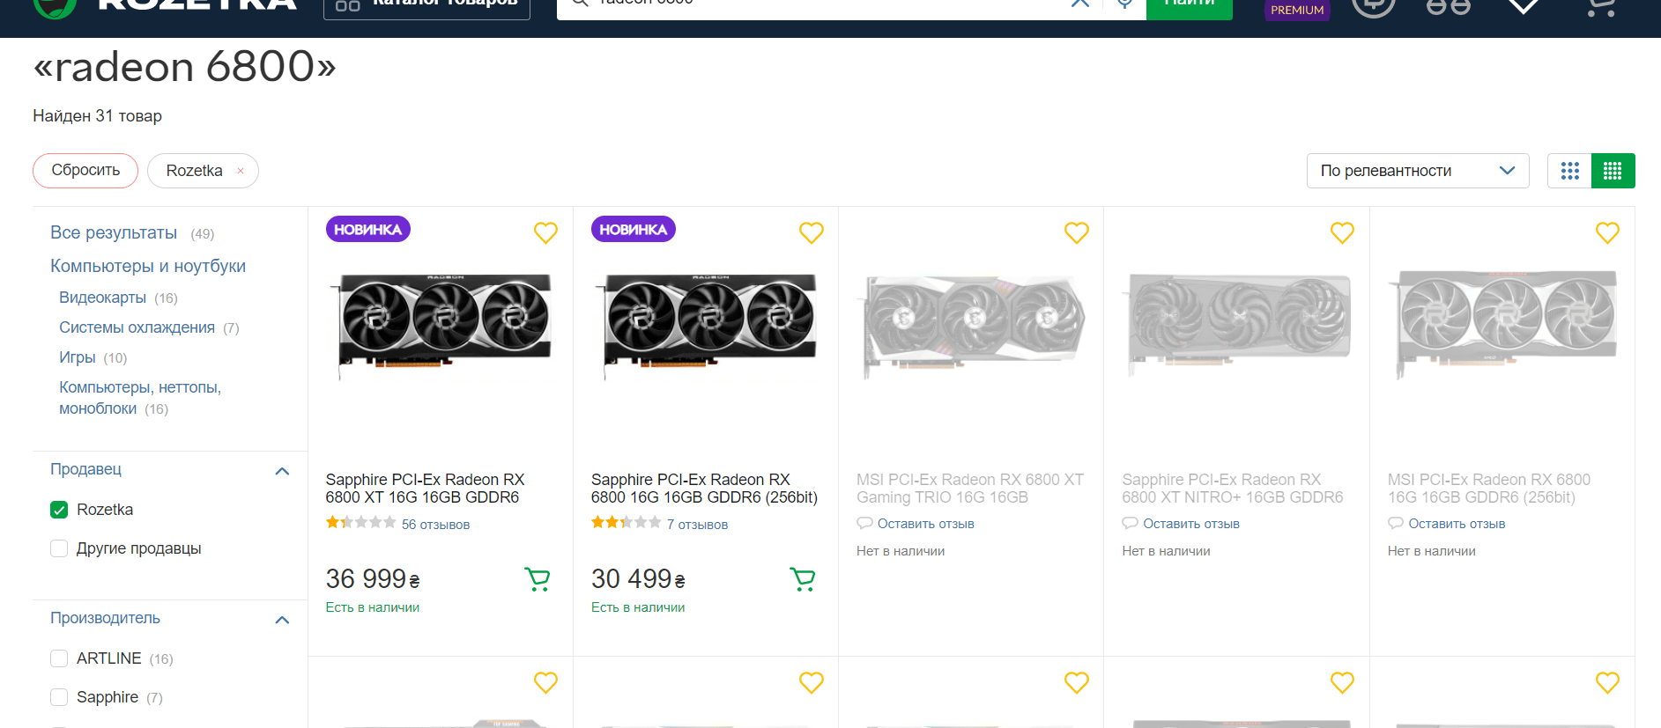1661x728 pixels.
Task: Click the Производитель section title
Action: click(105, 618)
